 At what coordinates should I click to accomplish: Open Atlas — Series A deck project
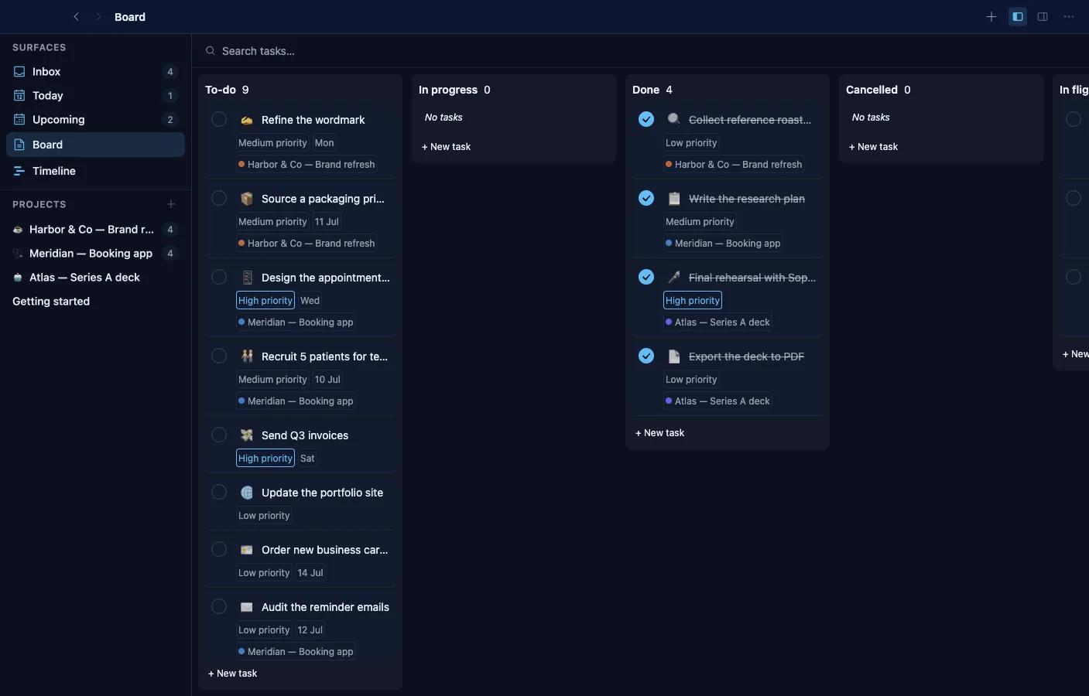click(x=95, y=278)
